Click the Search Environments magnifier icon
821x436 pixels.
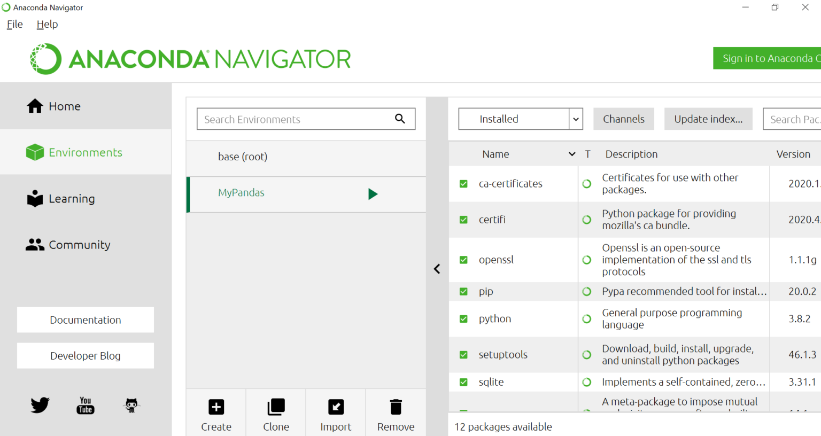pyautogui.click(x=400, y=119)
